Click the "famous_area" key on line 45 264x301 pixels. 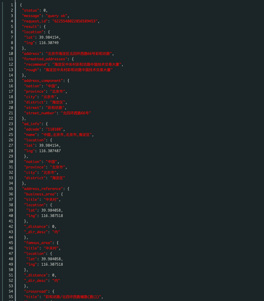click(38, 243)
